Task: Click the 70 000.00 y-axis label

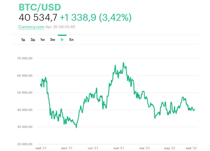Action: [26, 58]
